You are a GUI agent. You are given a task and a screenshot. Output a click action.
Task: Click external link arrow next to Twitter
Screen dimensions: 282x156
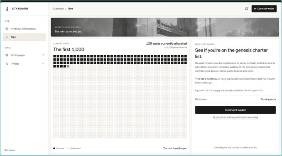tap(43, 63)
